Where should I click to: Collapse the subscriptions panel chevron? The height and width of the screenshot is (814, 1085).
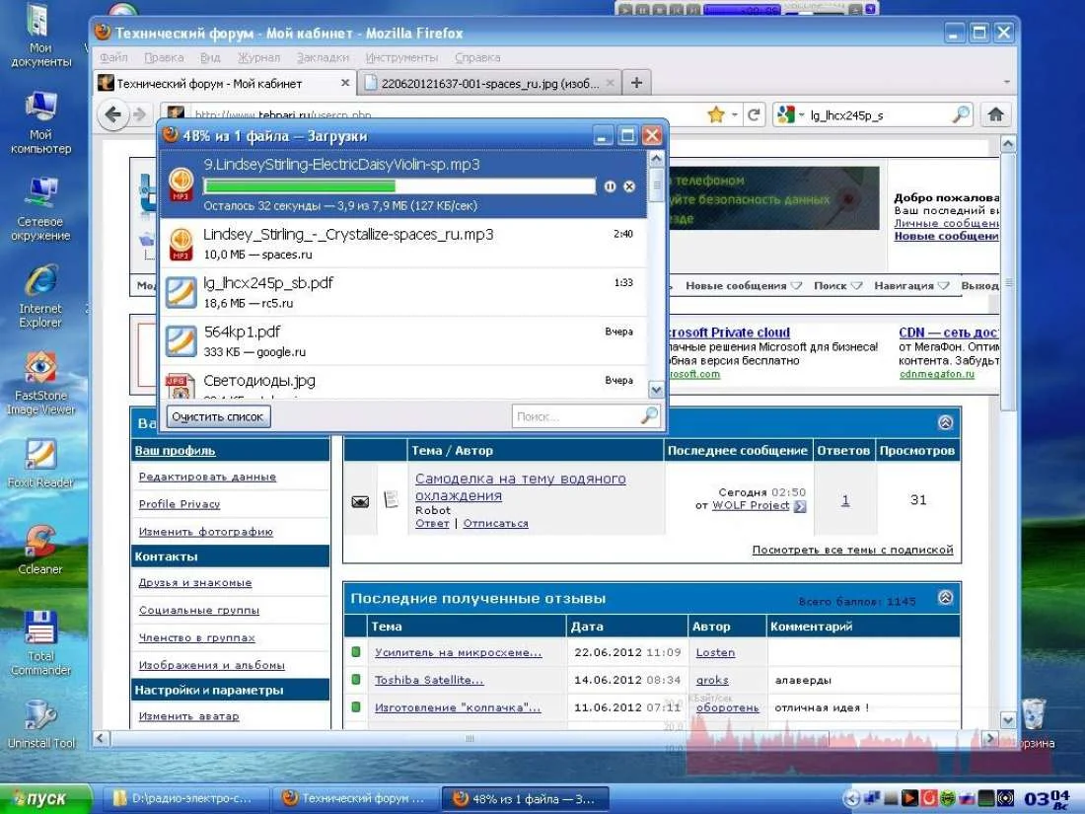[x=945, y=422]
